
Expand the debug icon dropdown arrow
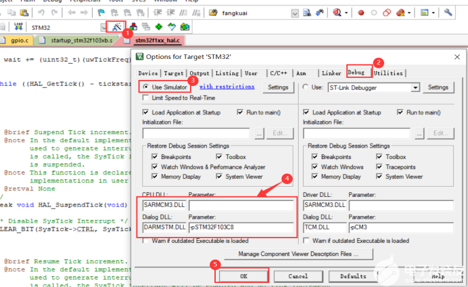point(346,13)
